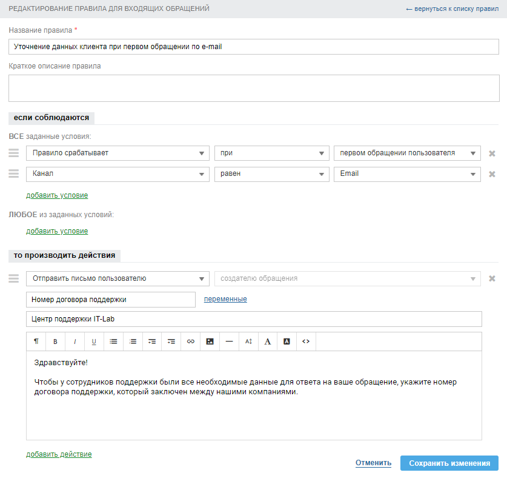The image size is (507, 481).
Task: Insert a link using the chain icon
Action: point(191,341)
